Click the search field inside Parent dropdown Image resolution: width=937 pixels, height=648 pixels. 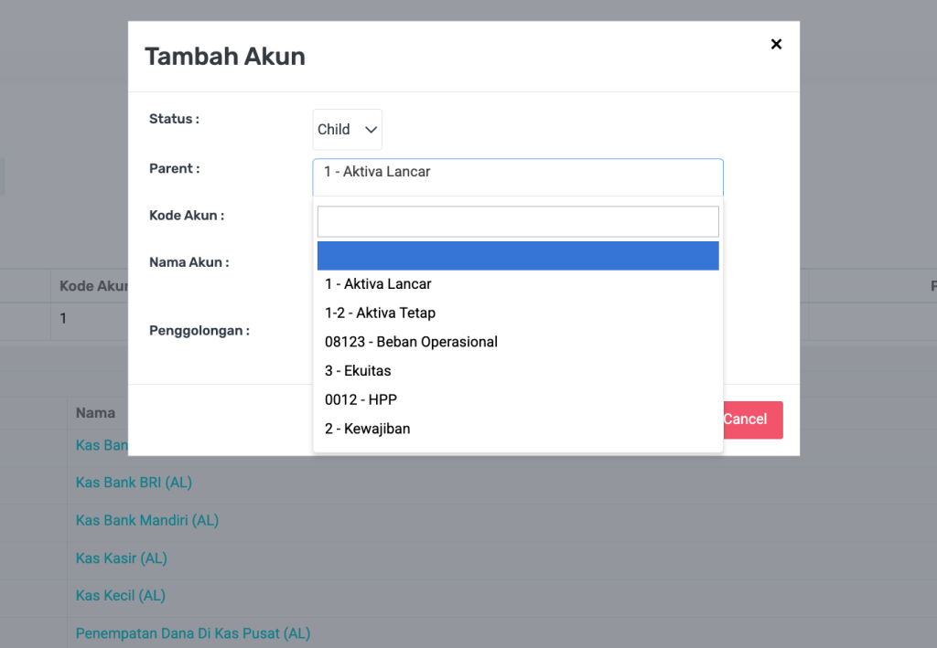pyautogui.click(x=517, y=221)
